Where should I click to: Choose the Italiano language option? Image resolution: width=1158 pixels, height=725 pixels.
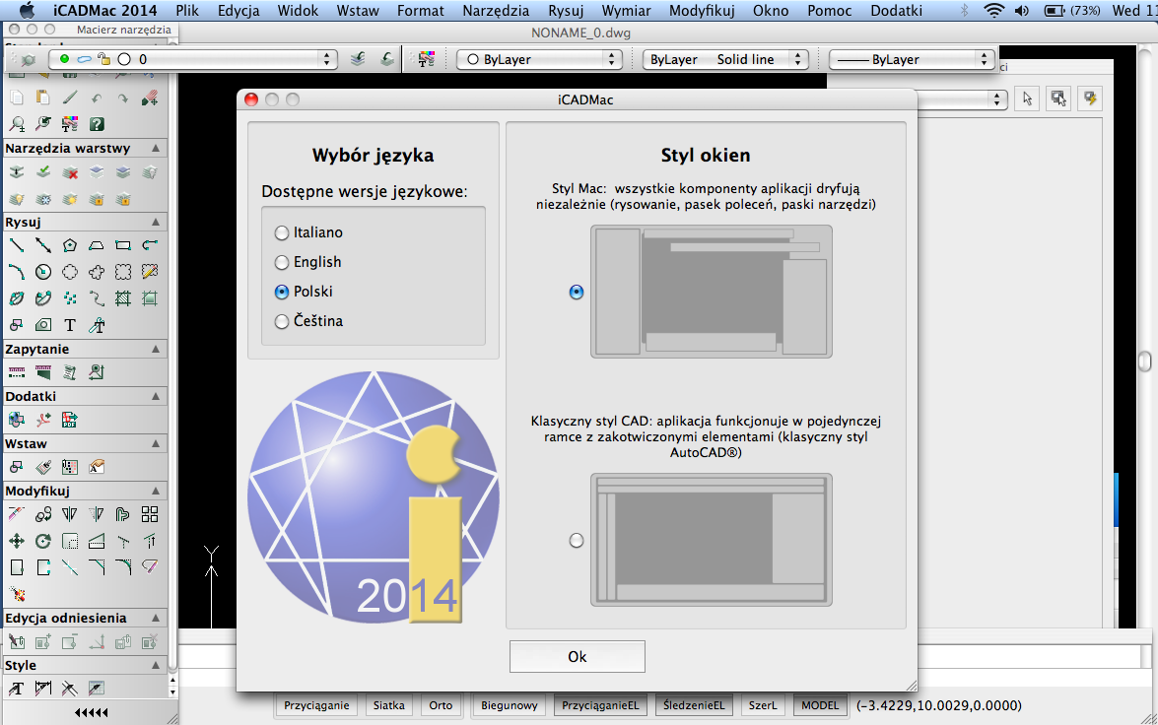pyautogui.click(x=282, y=232)
